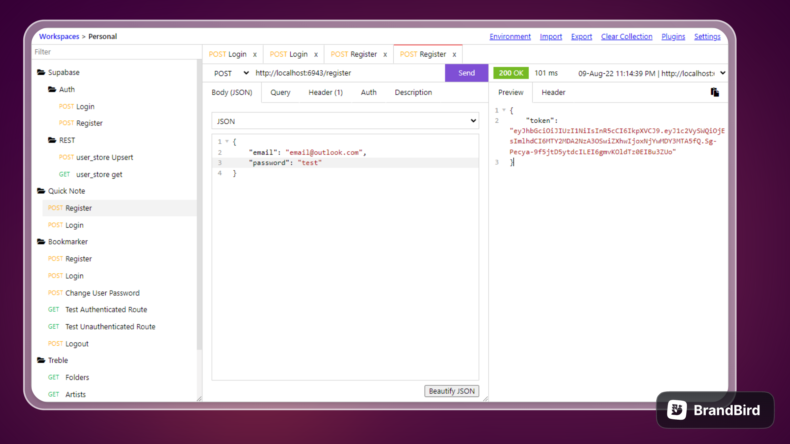Viewport: 790px width, 444px height.
Task: Fold response JSON at line 1
Action: pyautogui.click(x=504, y=110)
